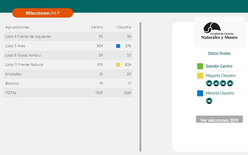Select the Lista 5 Ares row label
Screen dimensions: 248x155
15,46
